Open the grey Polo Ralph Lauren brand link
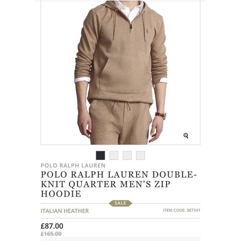 point(73,165)
